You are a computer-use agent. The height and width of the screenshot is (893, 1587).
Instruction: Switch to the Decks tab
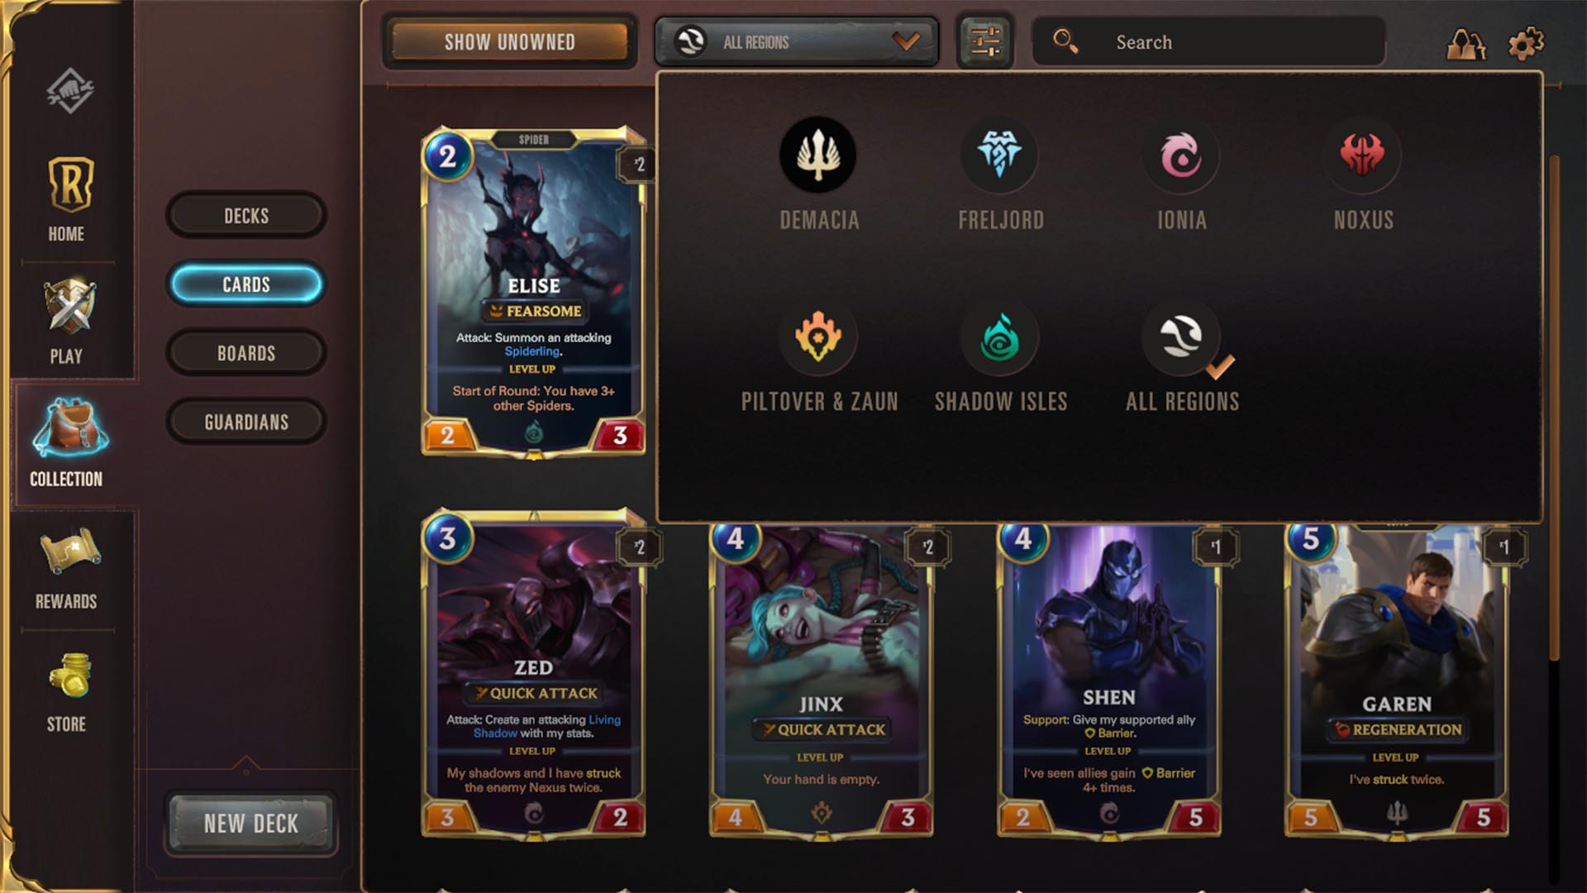click(x=246, y=215)
